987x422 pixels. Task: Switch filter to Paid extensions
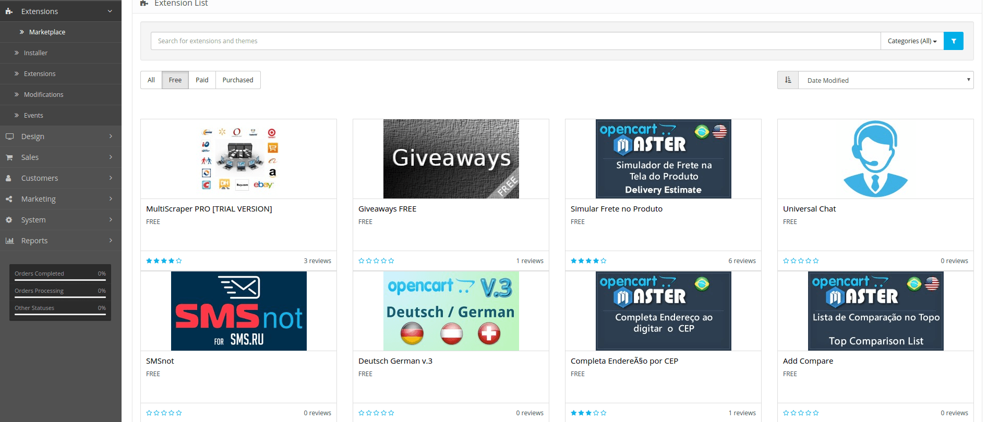click(x=202, y=80)
